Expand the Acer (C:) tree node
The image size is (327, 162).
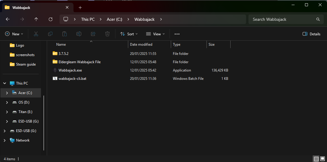coord(7,93)
